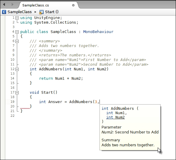Open the SampleClass breadcrumb dropdown
Image resolution: width=176 pixels, height=160 pixels.
[19, 12]
